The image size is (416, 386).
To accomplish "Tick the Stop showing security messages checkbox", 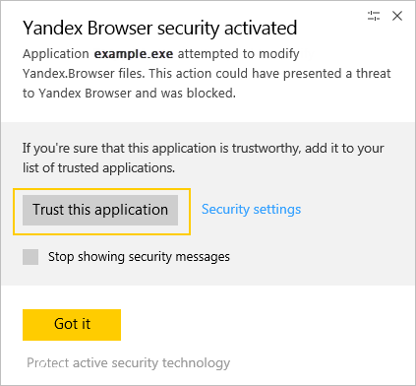I will point(30,257).
